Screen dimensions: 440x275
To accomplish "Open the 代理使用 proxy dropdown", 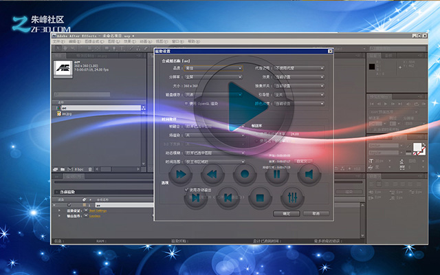I will click(x=299, y=68).
